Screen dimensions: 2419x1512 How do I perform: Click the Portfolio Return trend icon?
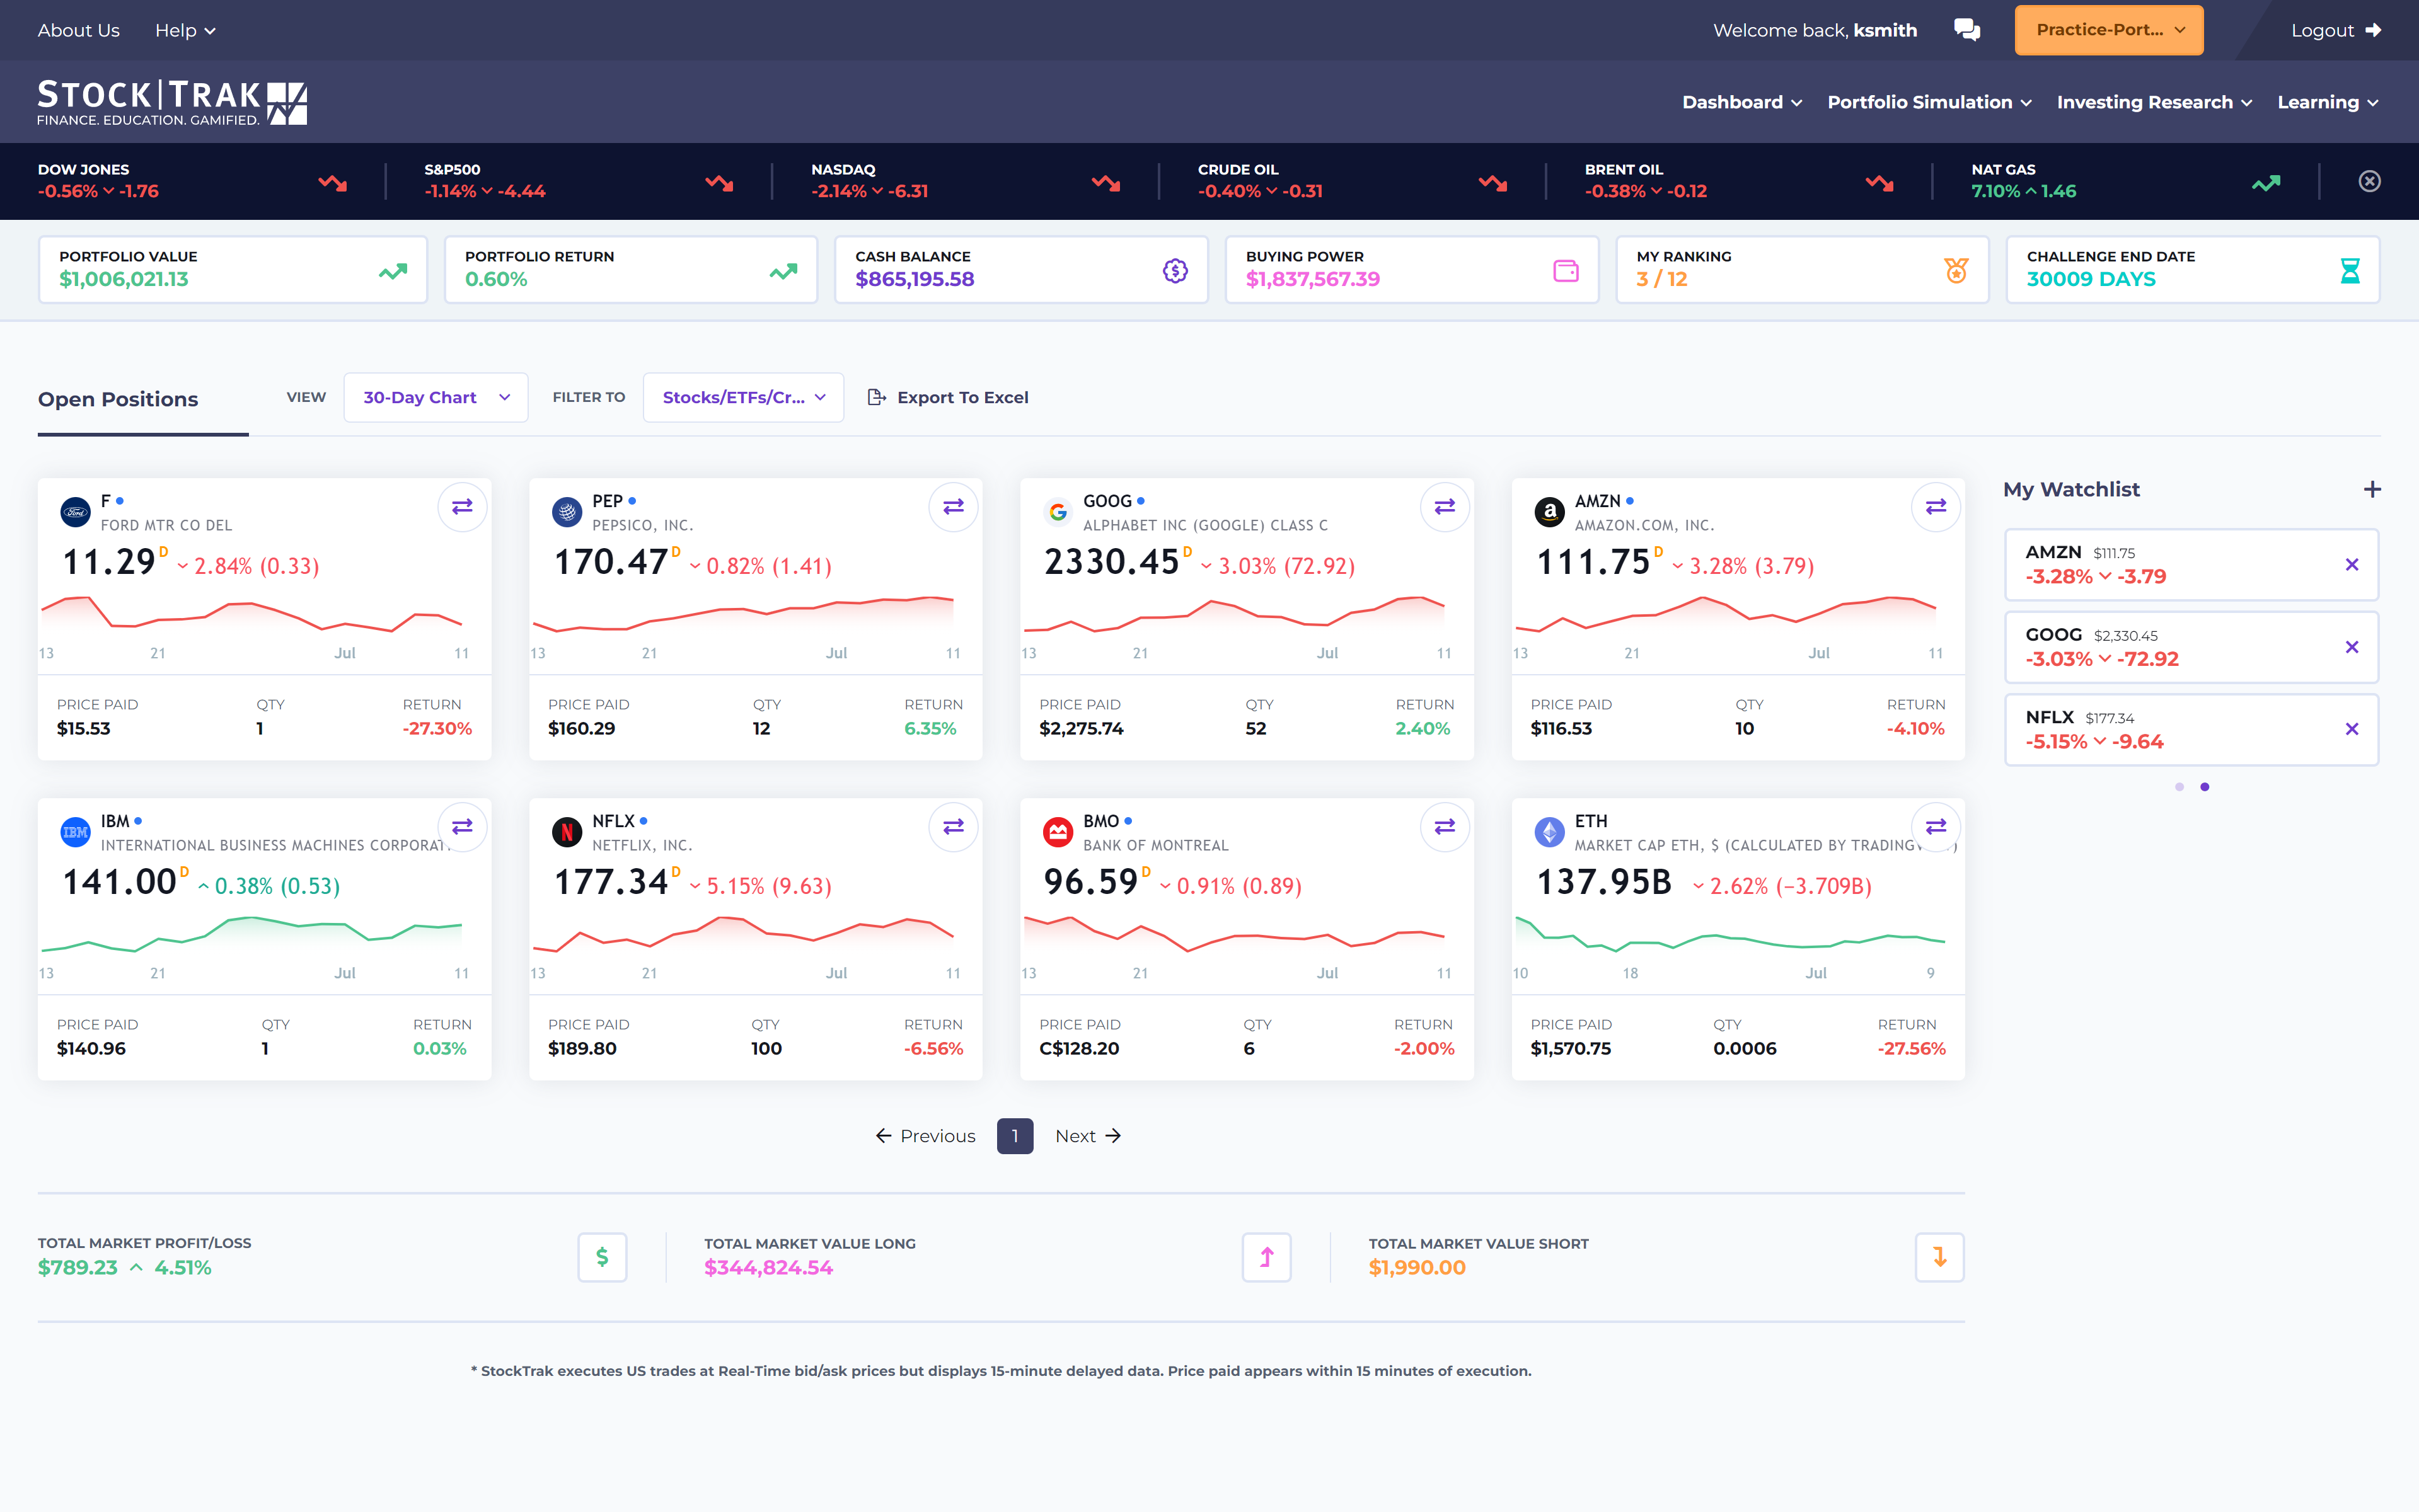coord(783,271)
